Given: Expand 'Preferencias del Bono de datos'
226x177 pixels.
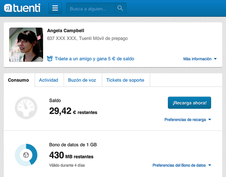Looking at the screenshot, I should point(182,165).
